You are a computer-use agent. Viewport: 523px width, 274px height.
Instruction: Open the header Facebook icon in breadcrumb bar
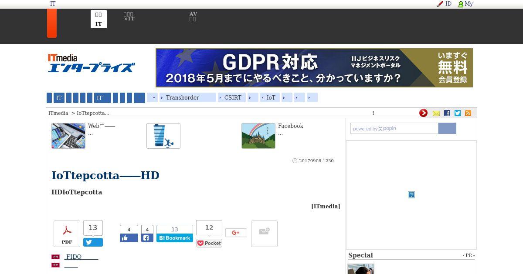click(447, 113)
